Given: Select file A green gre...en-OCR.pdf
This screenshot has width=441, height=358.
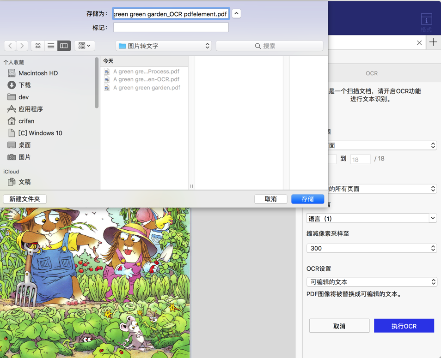Looking at the screenshot, I should click(146, 79).
